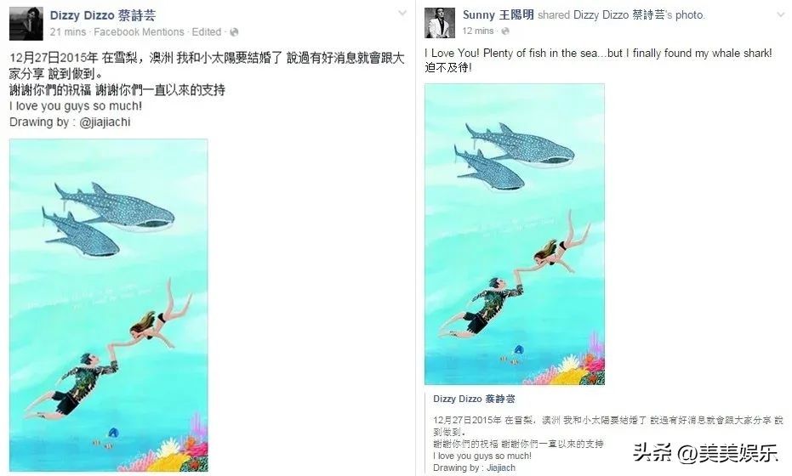Open Dizzy Dizzo 蔡詩芸 name below shared image
The height and width of the screenshot is (476, 792).
point(474,399)
